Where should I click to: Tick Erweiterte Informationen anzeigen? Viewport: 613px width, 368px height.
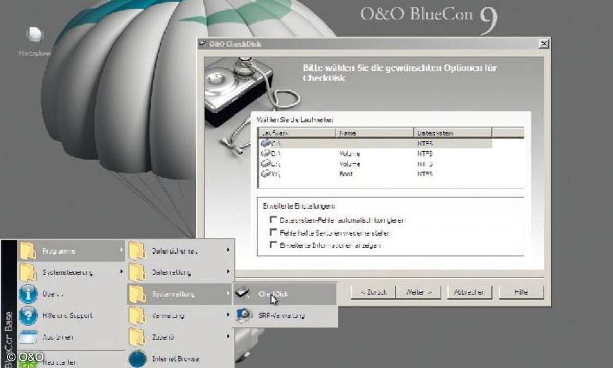(x=273, y=245)
